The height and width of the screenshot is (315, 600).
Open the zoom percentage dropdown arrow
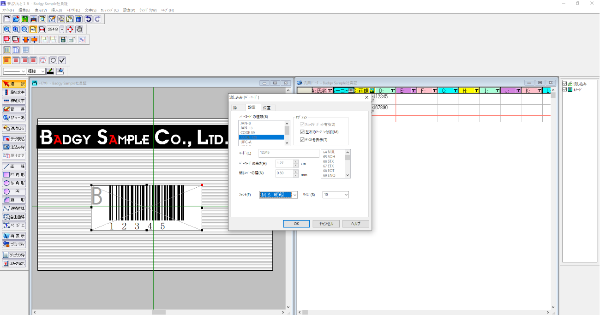coord(62,29)
